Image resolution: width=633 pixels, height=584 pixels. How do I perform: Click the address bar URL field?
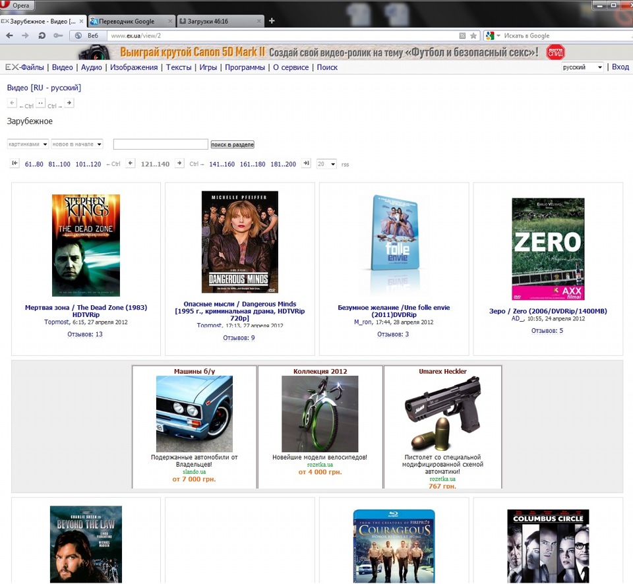pyautogui.click(x=283, y=36)
